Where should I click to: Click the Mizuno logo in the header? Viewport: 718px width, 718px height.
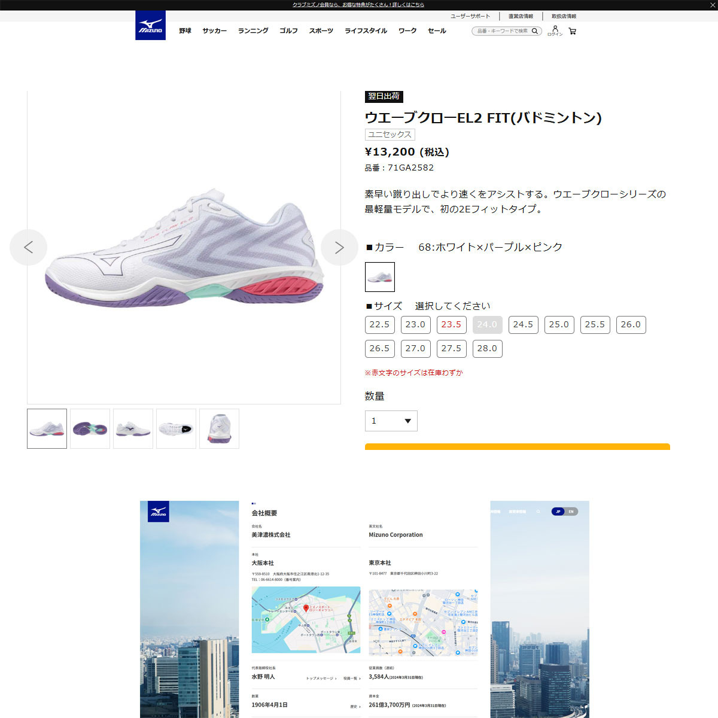click(x=150, y=25)
